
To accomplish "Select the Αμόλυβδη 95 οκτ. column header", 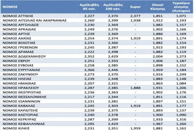I will [89, 7].
